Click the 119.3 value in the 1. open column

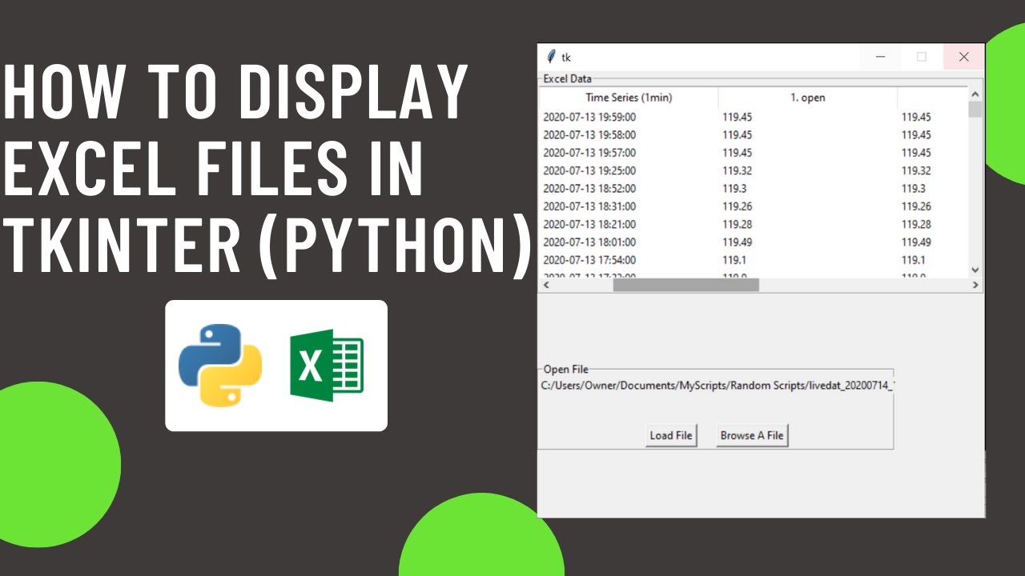[x=734, y=189]
